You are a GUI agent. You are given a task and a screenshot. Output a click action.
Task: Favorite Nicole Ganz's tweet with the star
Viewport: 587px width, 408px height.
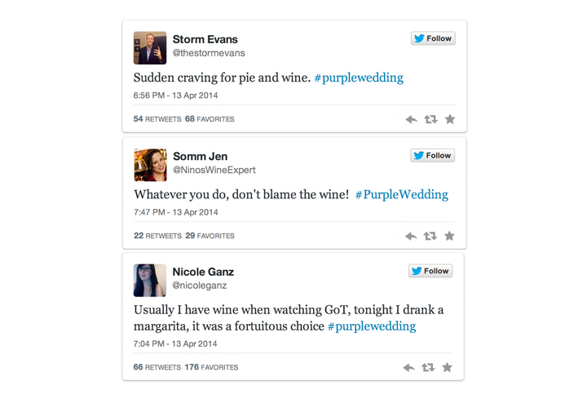pyautogui.click(x=447, y=367)
